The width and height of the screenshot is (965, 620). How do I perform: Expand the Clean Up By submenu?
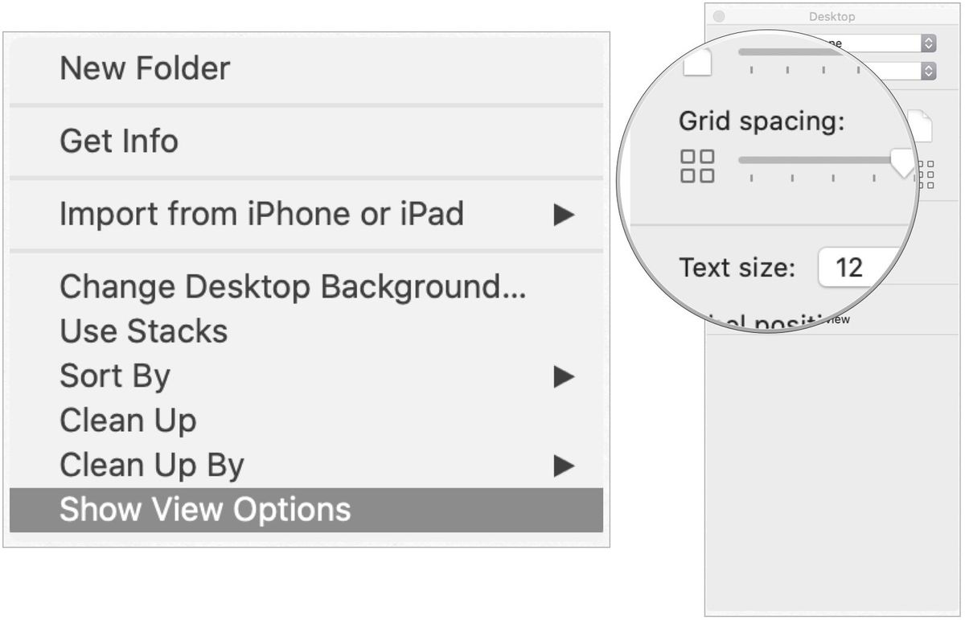coord(563,464)
